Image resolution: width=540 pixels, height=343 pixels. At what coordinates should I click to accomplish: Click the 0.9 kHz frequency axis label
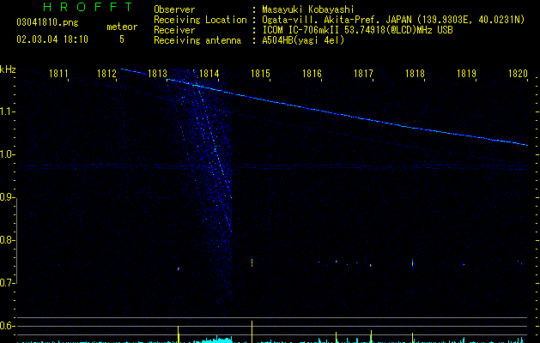[x=7, y=197]
